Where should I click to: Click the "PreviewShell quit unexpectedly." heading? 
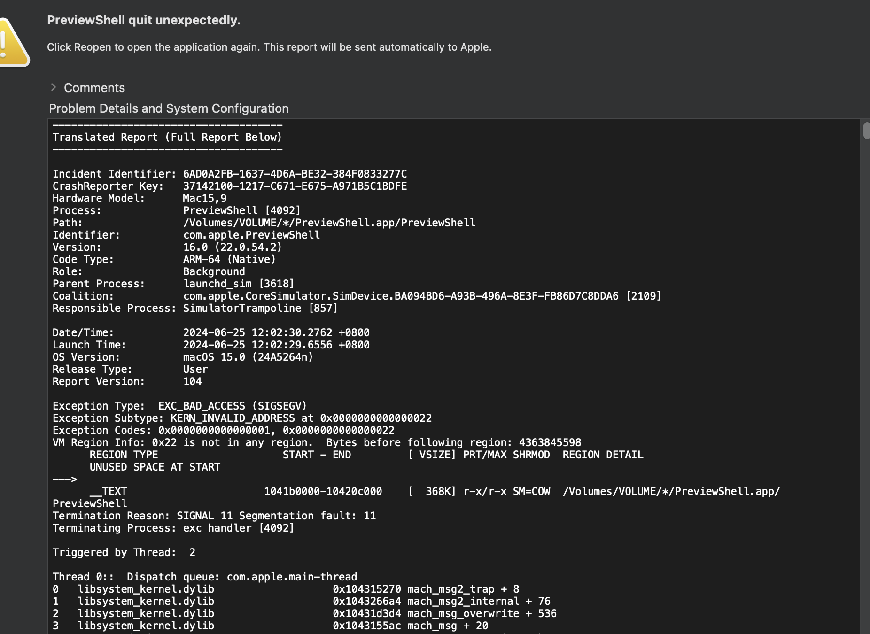(x=144, y=20)
